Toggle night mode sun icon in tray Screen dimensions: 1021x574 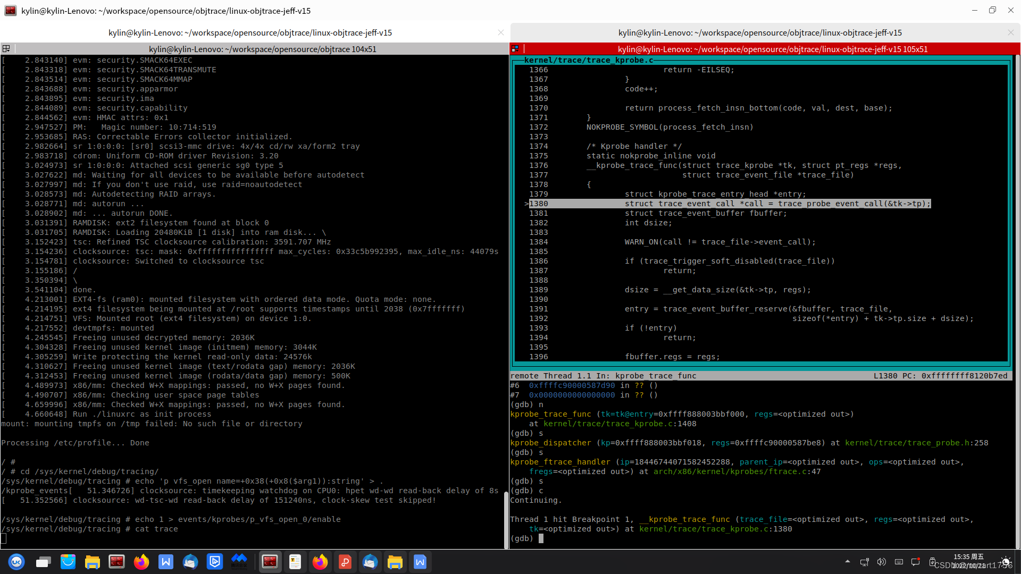pyautogui.click(x=1006, y=562)
